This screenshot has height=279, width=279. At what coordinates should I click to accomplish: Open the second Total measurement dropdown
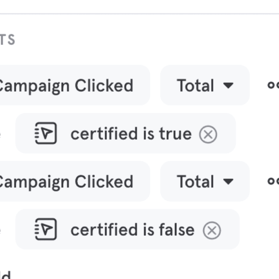(x=205, y=181)
